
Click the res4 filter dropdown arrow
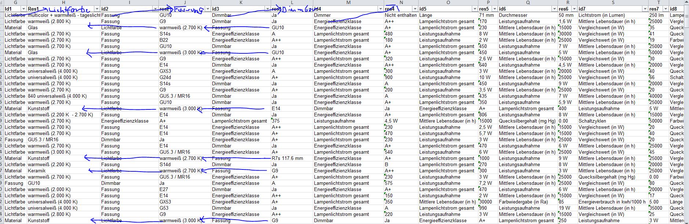415,9
